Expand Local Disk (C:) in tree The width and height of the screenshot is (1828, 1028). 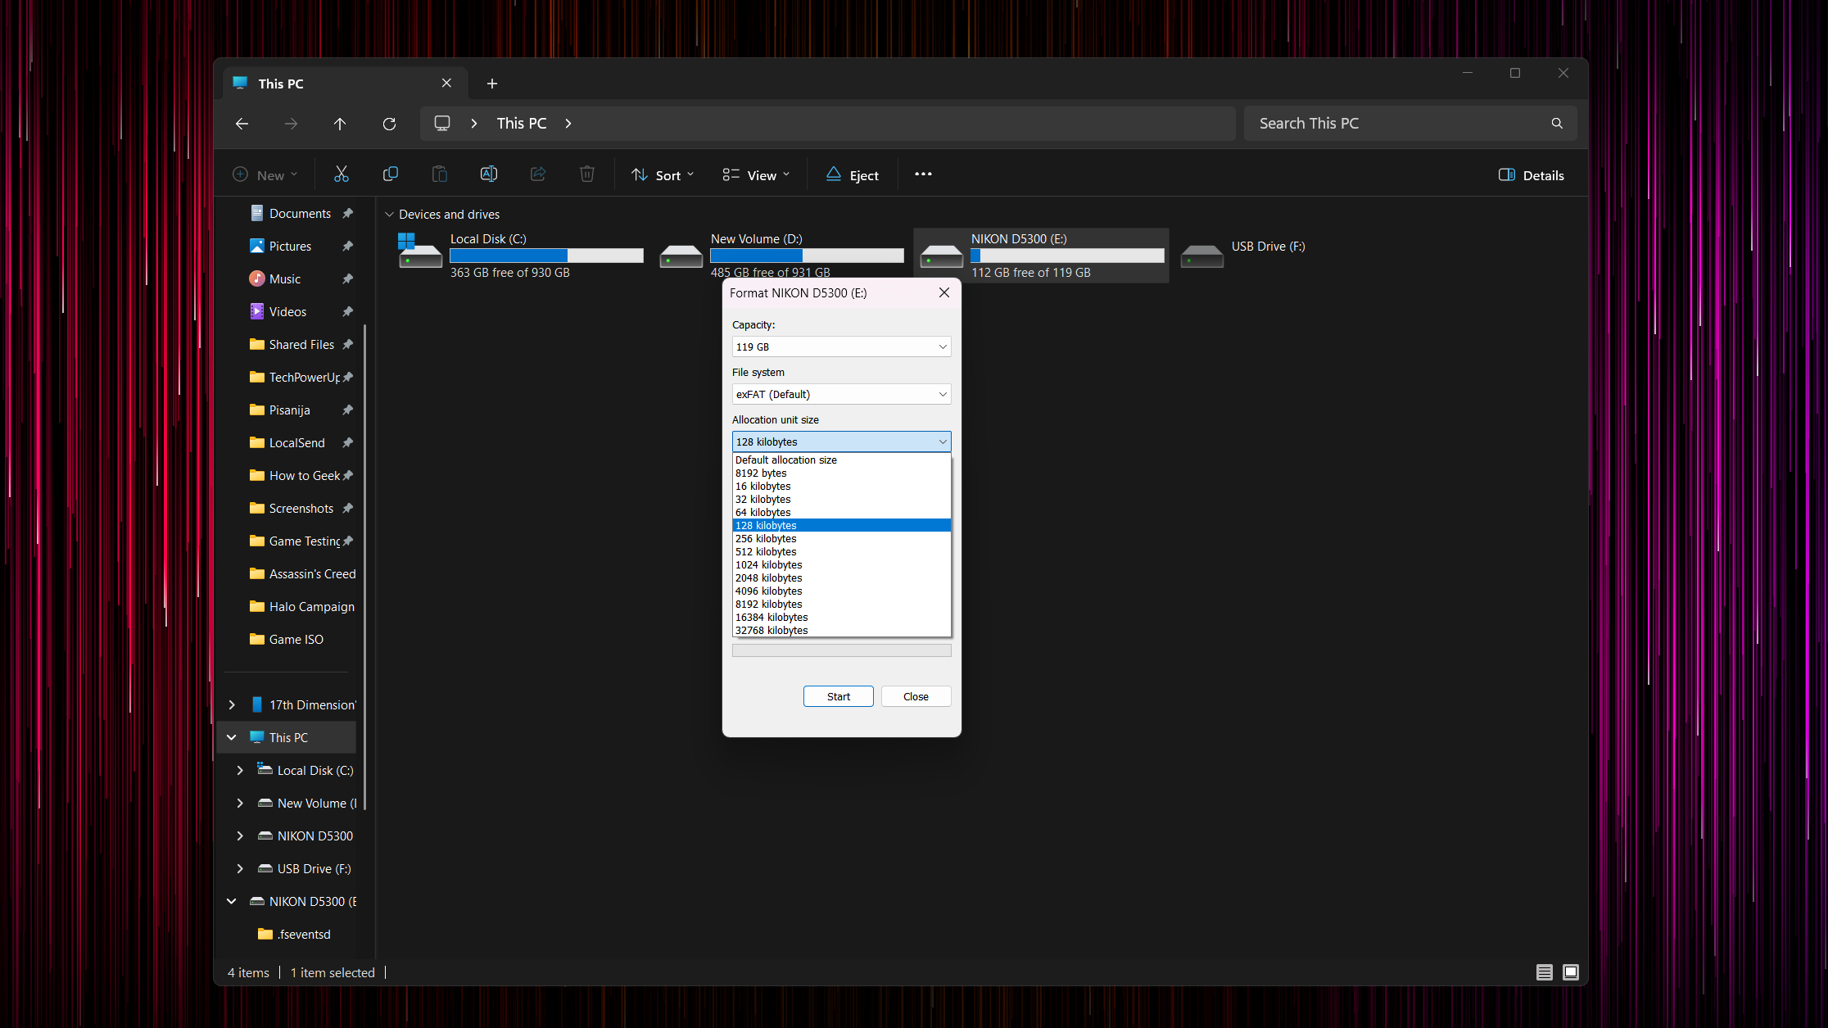tap(240, 771)
